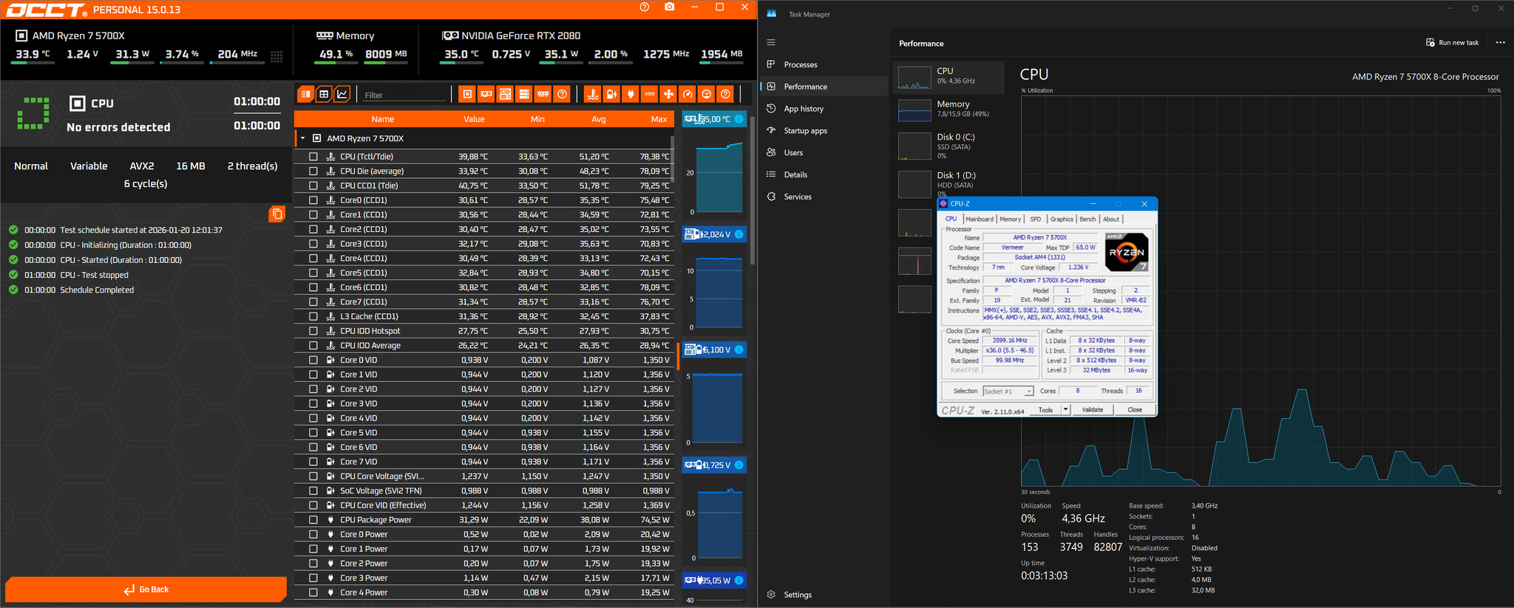Check the Core 4 Power row checkbox
1514x608 pixels.
(x=313, y=592)
